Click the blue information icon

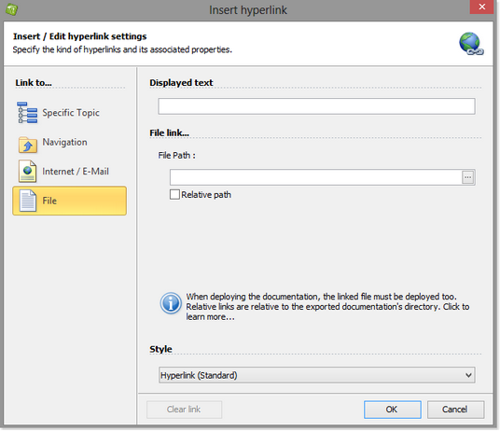pos(171,303)
